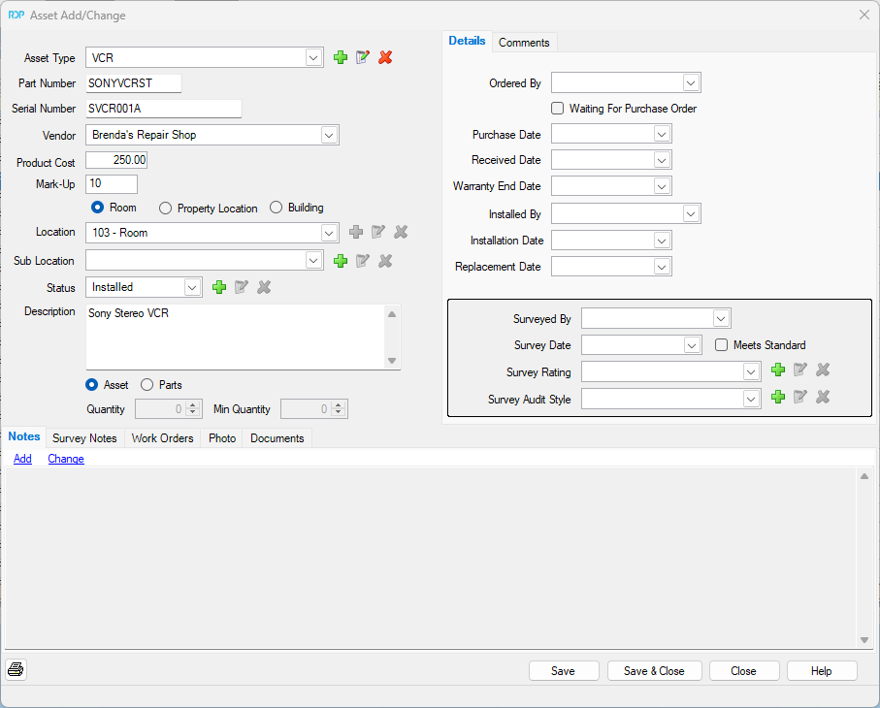Screen dimensions: 880x708
Task: Click the Product Cost field
Action: point(116,160)
